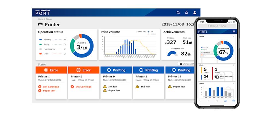The height and width of the screenshot is (115, 273).
Task: Expand the Report section on phone
Action: tap(234, 83)
